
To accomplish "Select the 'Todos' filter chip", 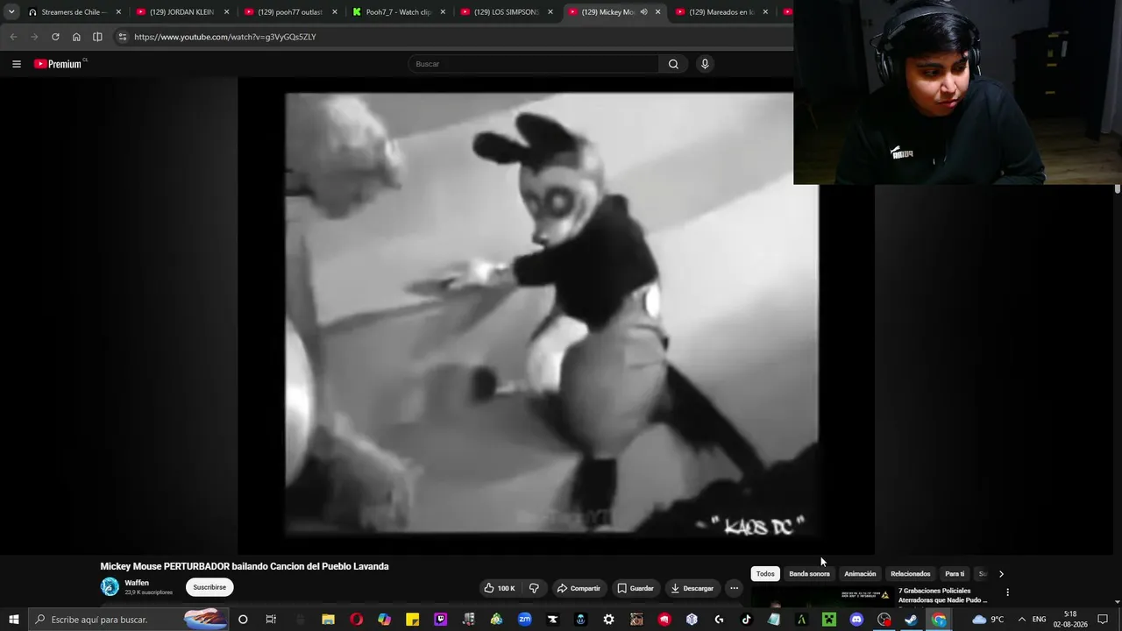I will [765, 574].
